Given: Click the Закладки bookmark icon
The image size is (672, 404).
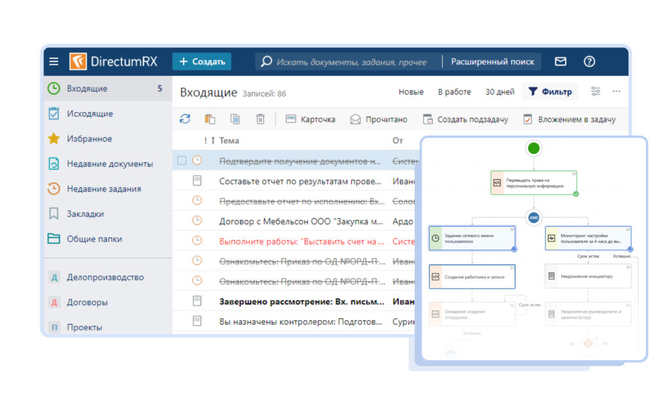Looking at the screenshot, I should click(x=54, y=214).
